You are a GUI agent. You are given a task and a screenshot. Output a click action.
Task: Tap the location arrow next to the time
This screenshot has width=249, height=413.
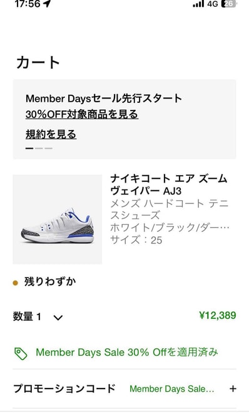pyautogui.click(x=47, y=4)
